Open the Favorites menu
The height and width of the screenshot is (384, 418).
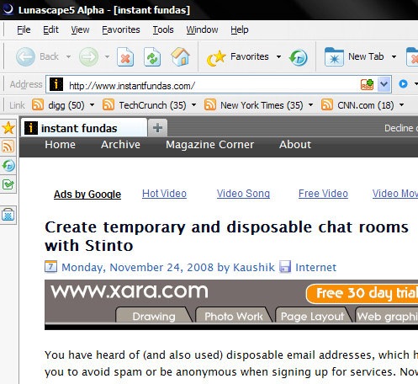click(x=121, y=29)
